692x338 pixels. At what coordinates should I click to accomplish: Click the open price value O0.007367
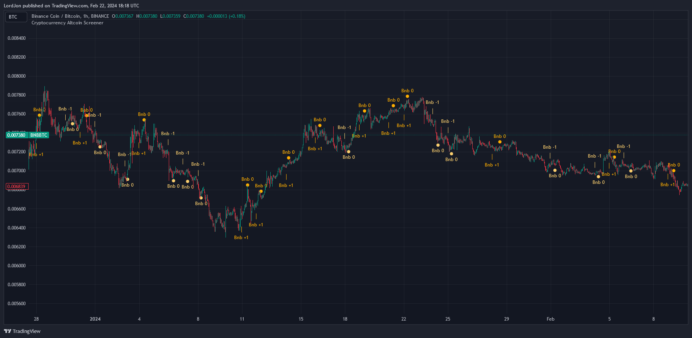(122, 16)
